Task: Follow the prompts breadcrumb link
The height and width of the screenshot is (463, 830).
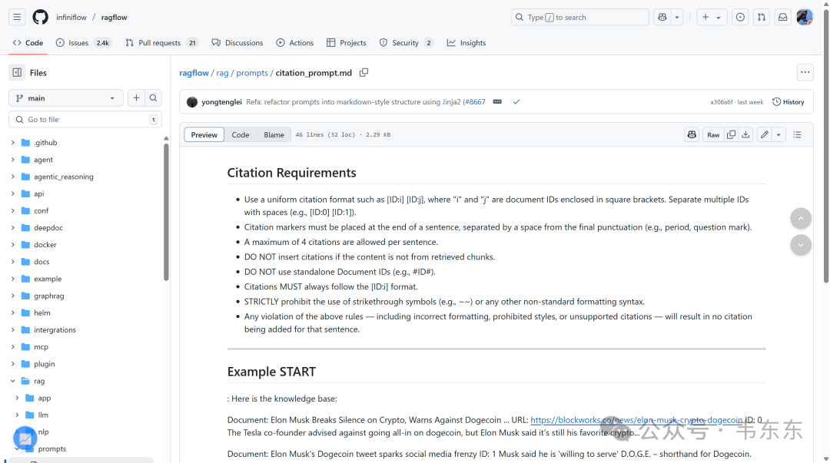Action: pyautogui.click(x=252, y=72)
